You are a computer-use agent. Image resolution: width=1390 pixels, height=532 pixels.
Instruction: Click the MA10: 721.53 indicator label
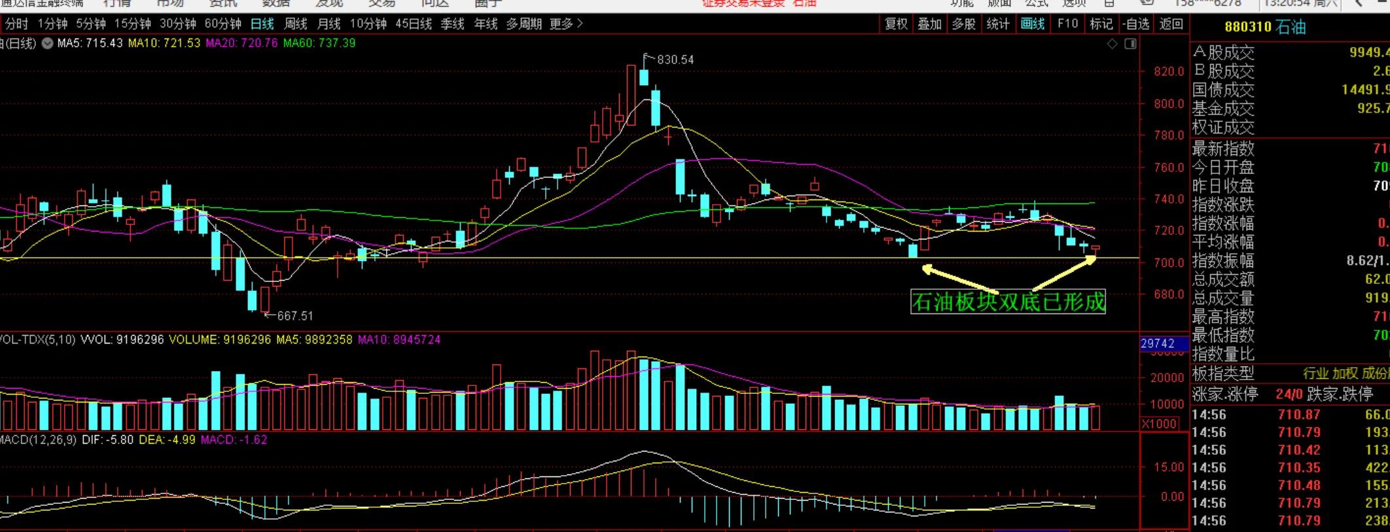[164, 44]
